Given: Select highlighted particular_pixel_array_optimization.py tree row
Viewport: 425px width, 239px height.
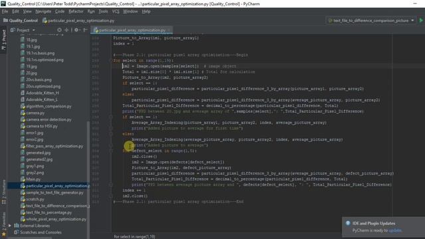Looking at the screenshot, I should point(48,186).
